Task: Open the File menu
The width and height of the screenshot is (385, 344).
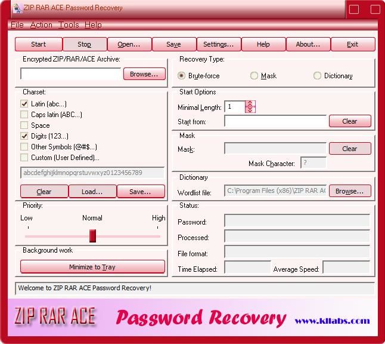Action: coord(17,25)
